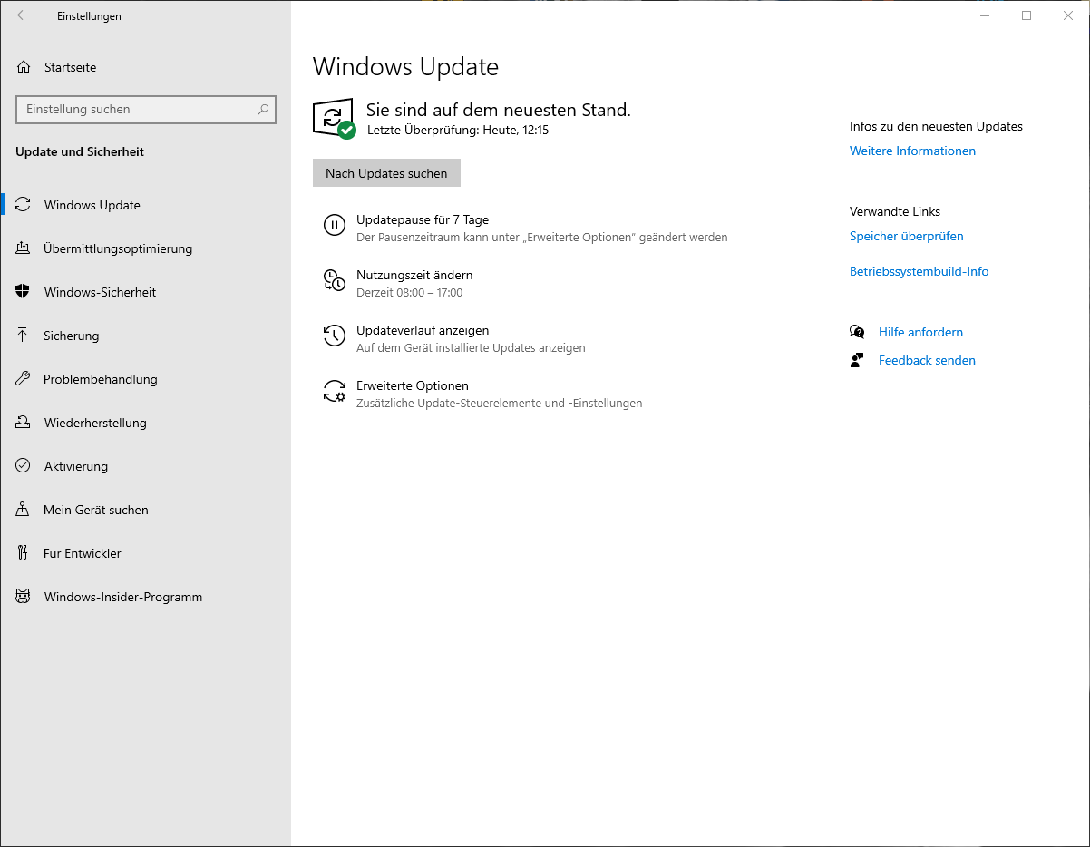Click the Derzeit 08:00 – 17:00 text
The width and height of the screenshot is (1090, 847).
point(409,293)
